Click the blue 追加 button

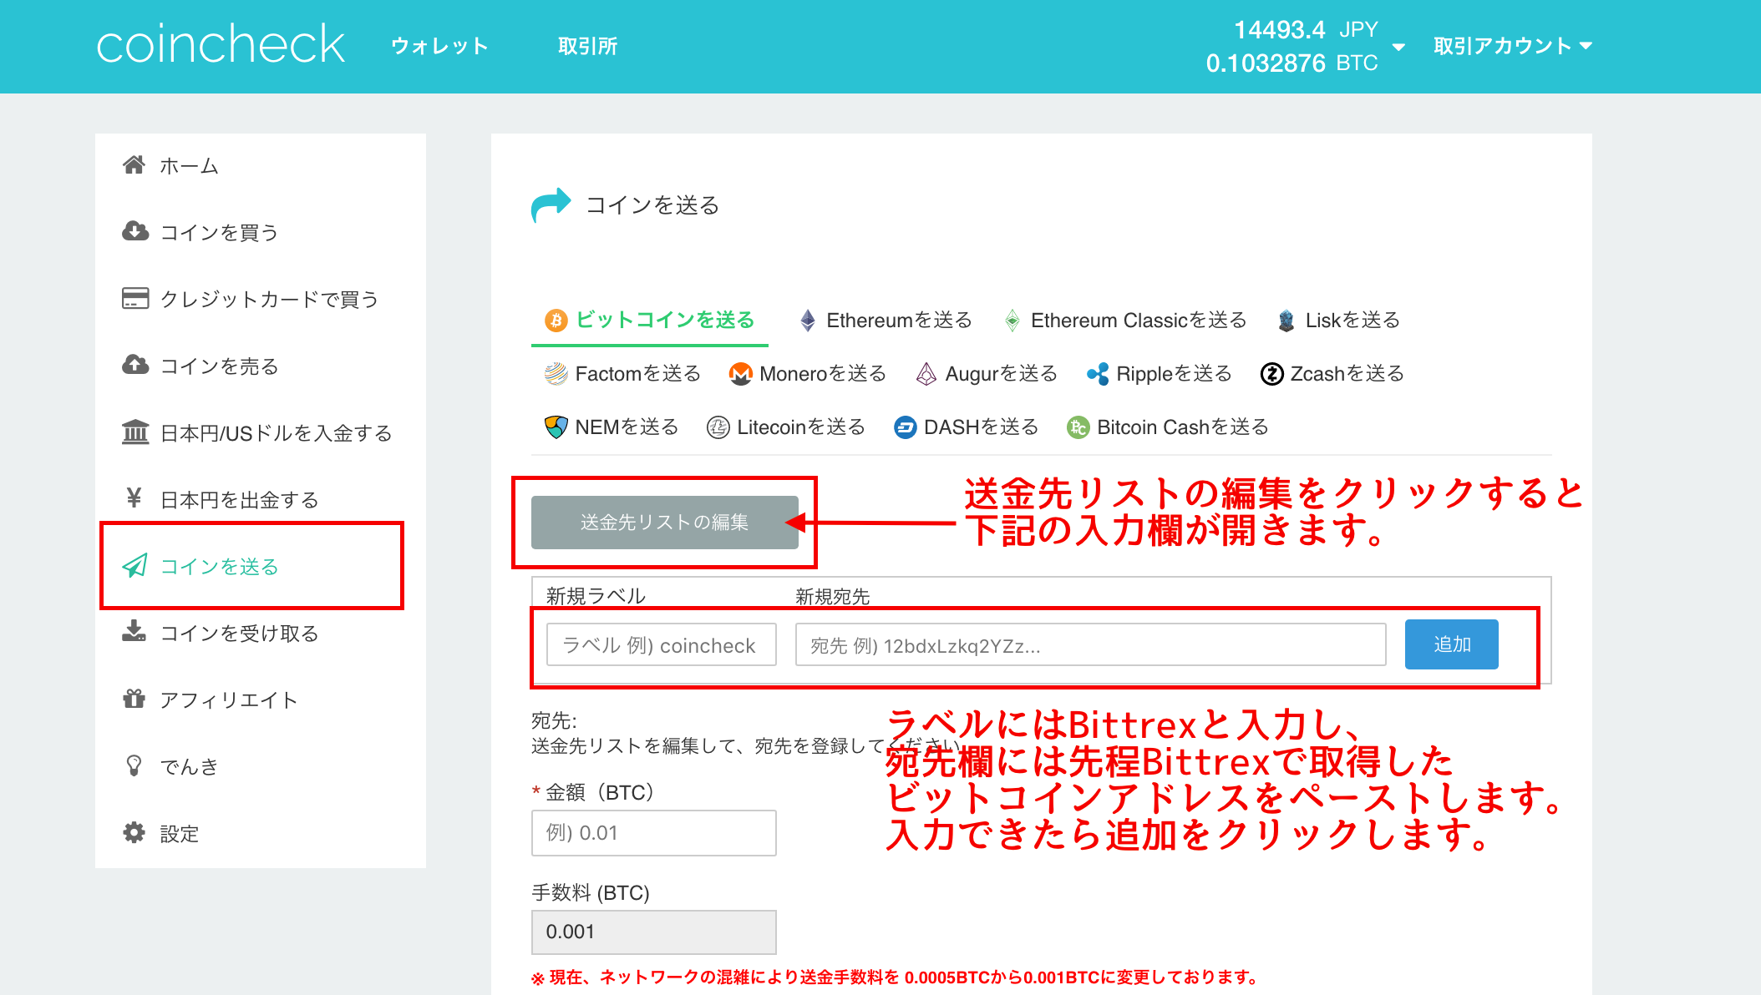(x=1452, y=644)
